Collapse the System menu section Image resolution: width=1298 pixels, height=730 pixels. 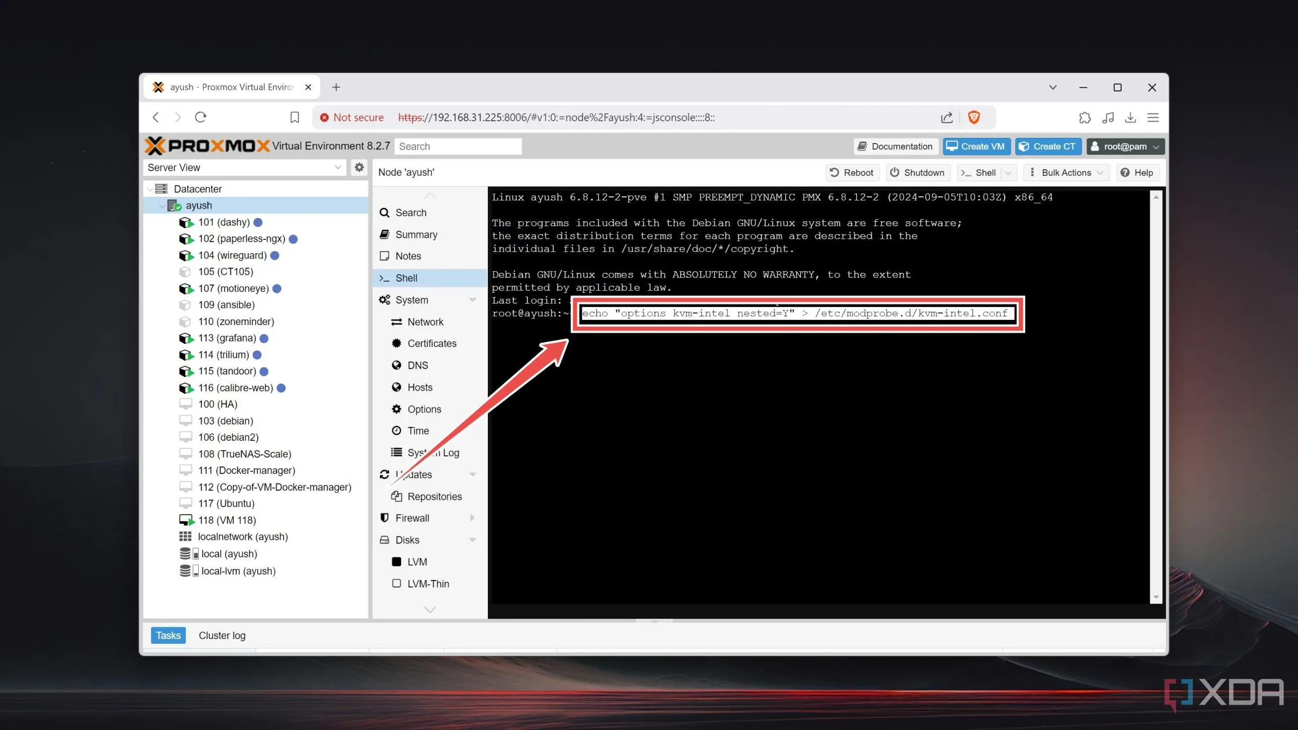[x=472, y=300]
